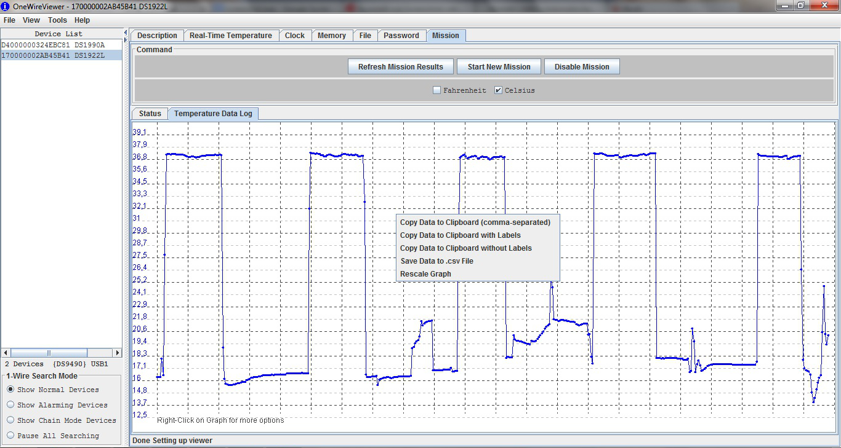
Task: Open the Tools menu
Action: (x=57, y=20)
